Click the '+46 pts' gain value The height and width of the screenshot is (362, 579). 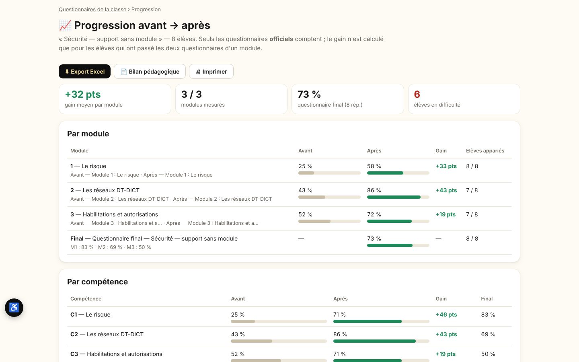point(446,315)
